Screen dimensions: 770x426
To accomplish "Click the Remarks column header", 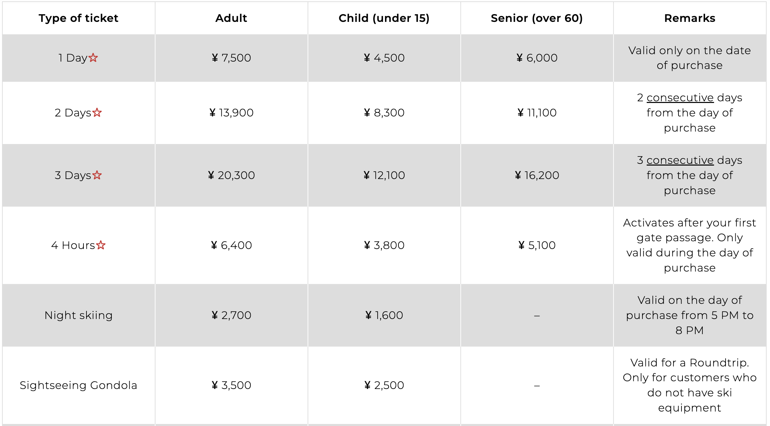I will [x=690, y=18].
